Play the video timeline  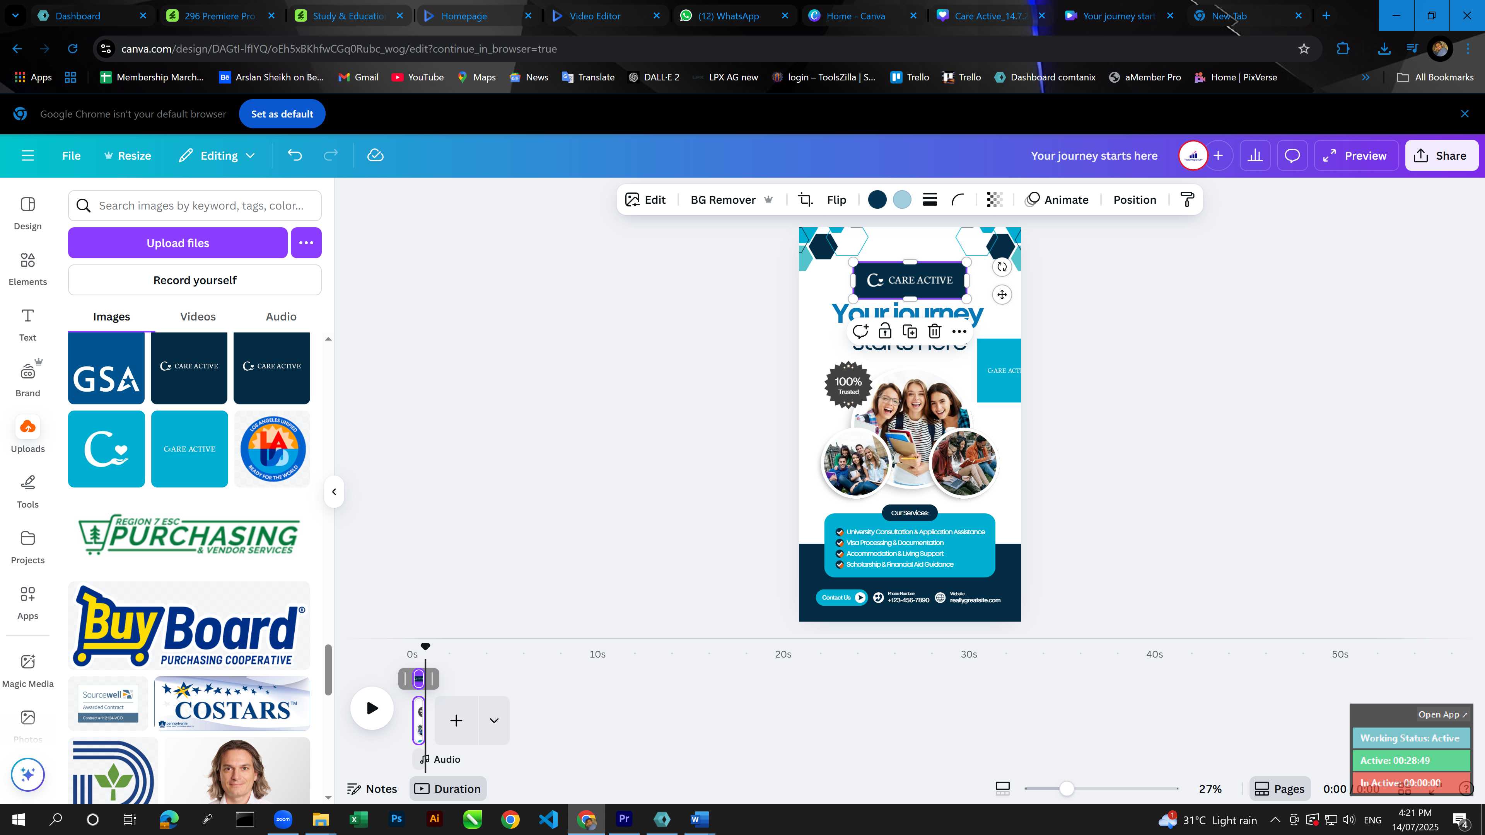click(372, 708)
